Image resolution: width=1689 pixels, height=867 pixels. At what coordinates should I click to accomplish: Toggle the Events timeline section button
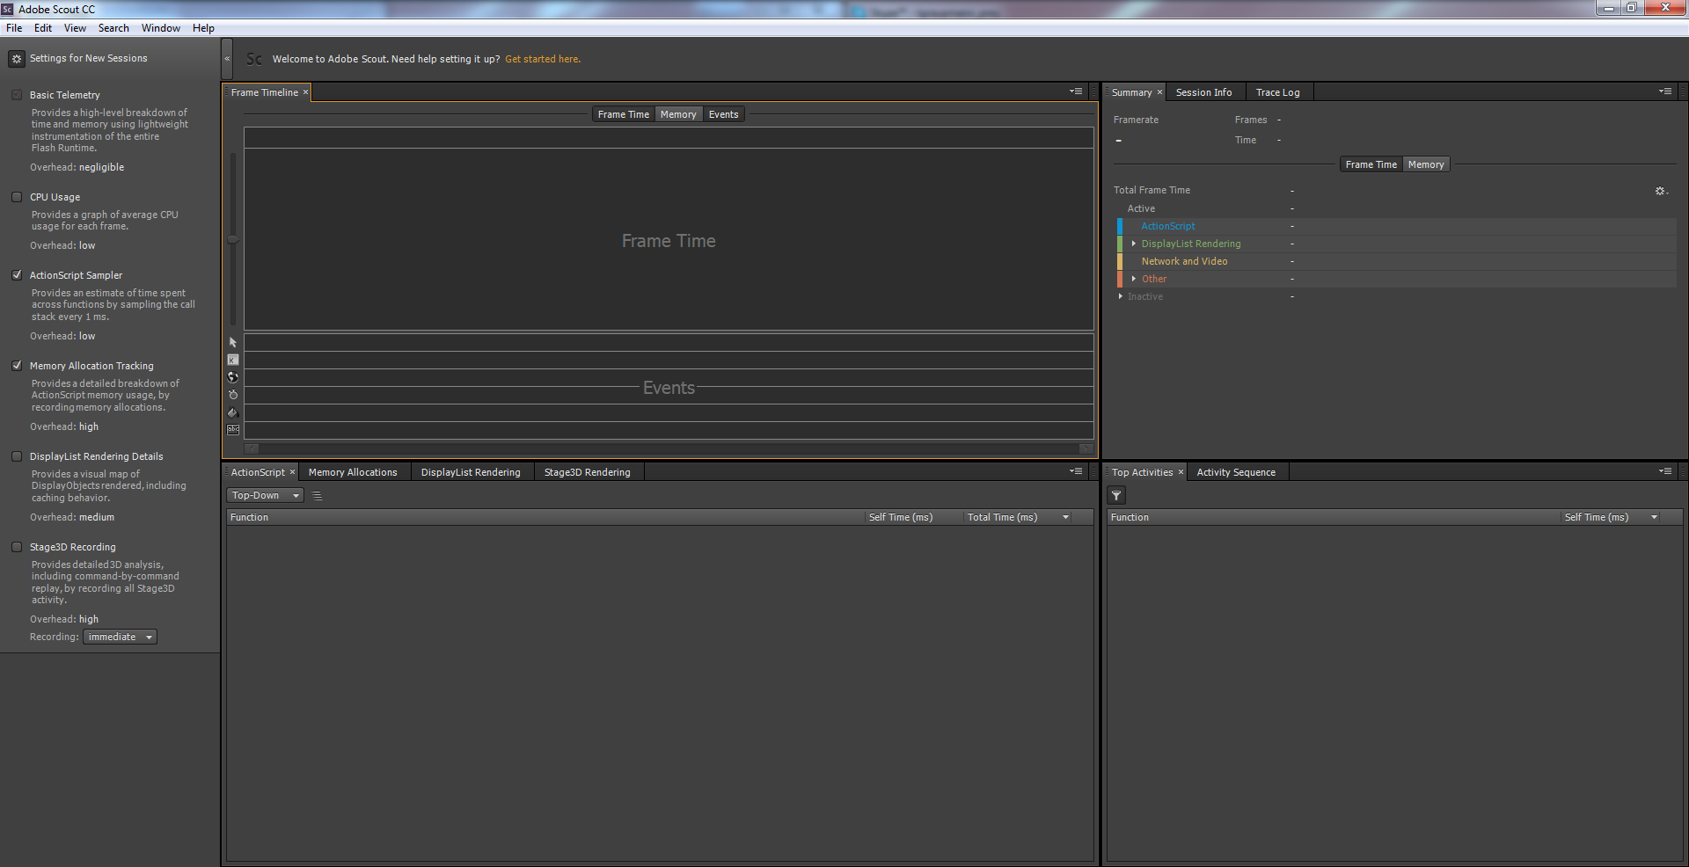(x=723, y=114)
